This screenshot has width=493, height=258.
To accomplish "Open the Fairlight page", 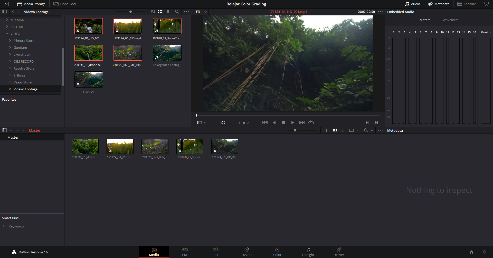I will pos(308,252).
